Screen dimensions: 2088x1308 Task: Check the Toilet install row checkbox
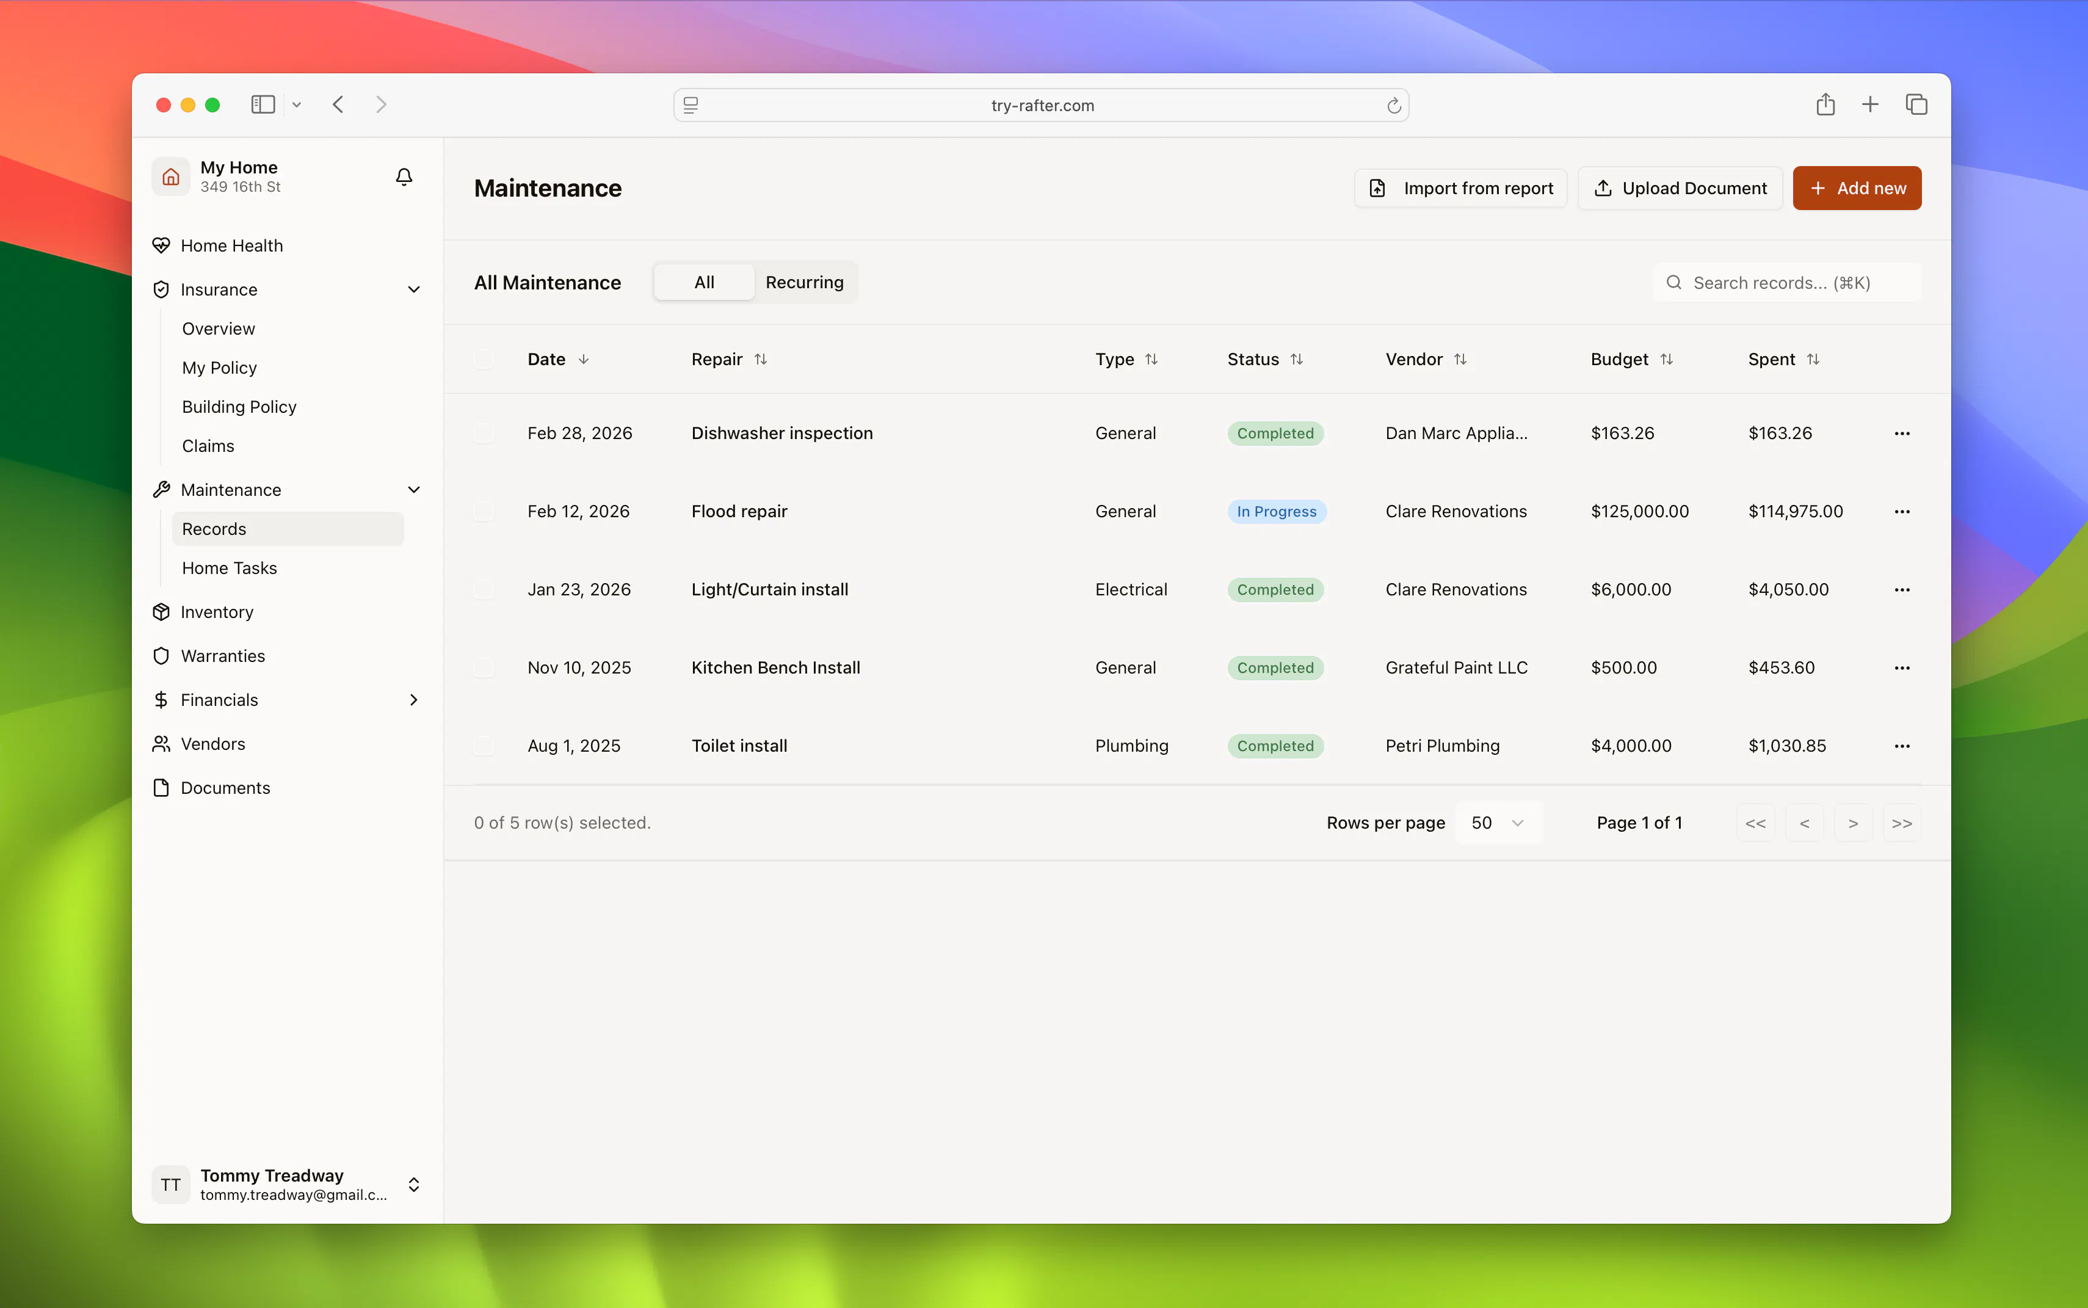coord(484,746)
